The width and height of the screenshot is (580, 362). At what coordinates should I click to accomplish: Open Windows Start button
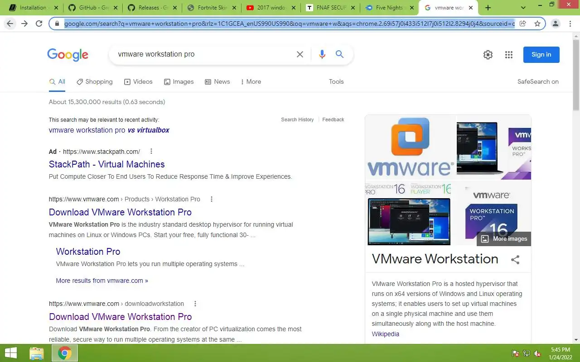pyautogui.click(x=11, y=353)
